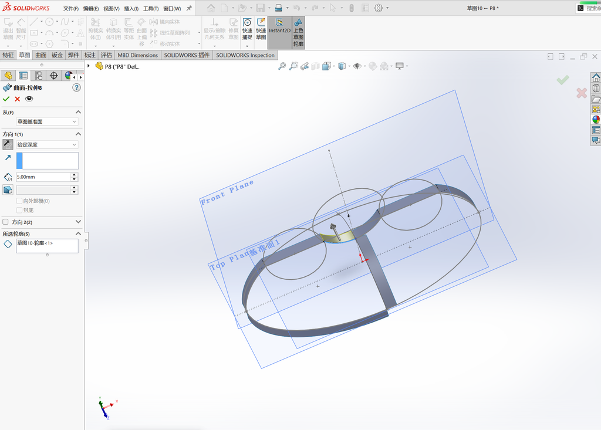This screenshot has width=601, height=430.
Task: Select the 草图10-轮廓<1> entry in selected contours
Action: (35, 243)
